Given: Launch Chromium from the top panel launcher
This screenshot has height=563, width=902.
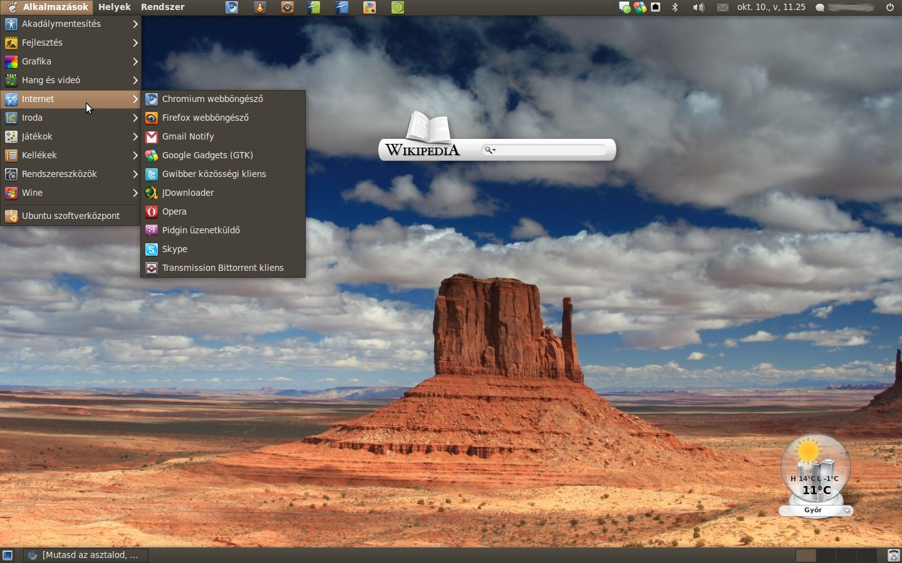Looking at the screenshot, I should (x=232, y=8).
